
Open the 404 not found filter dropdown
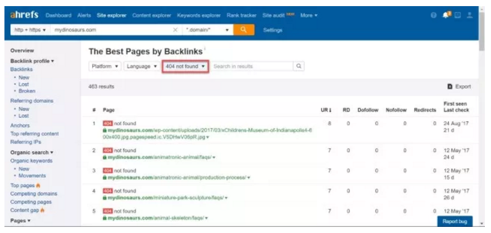pyautogui.click(x=185, y=66)
